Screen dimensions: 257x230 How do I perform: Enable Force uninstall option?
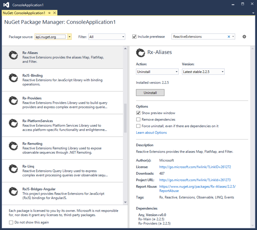pos(138,126)
